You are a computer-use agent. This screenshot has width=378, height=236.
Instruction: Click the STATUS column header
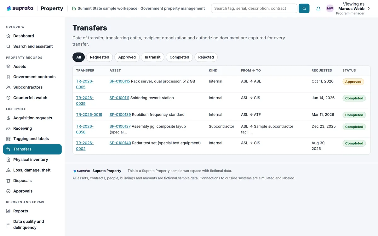point(349,70)
